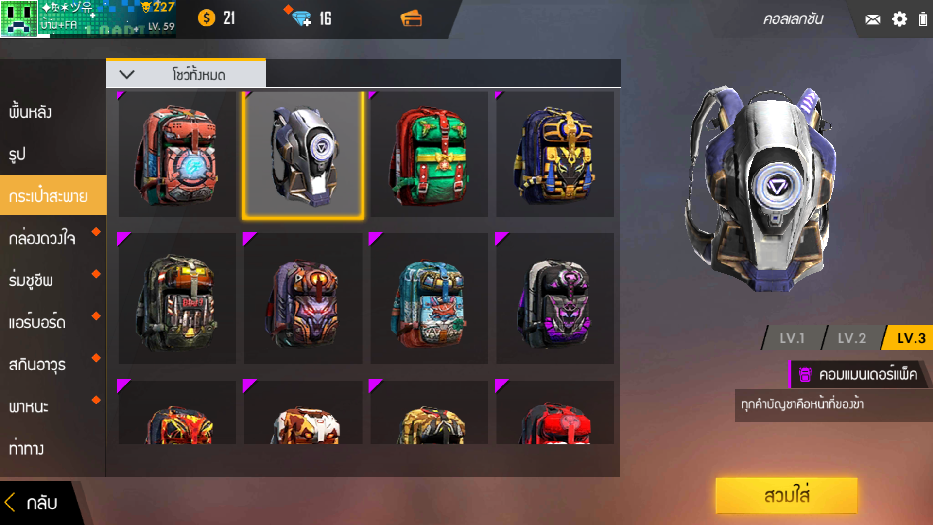933x525 pixels.
Task: Tap the battery status icon
Action: tap(923, 19)
